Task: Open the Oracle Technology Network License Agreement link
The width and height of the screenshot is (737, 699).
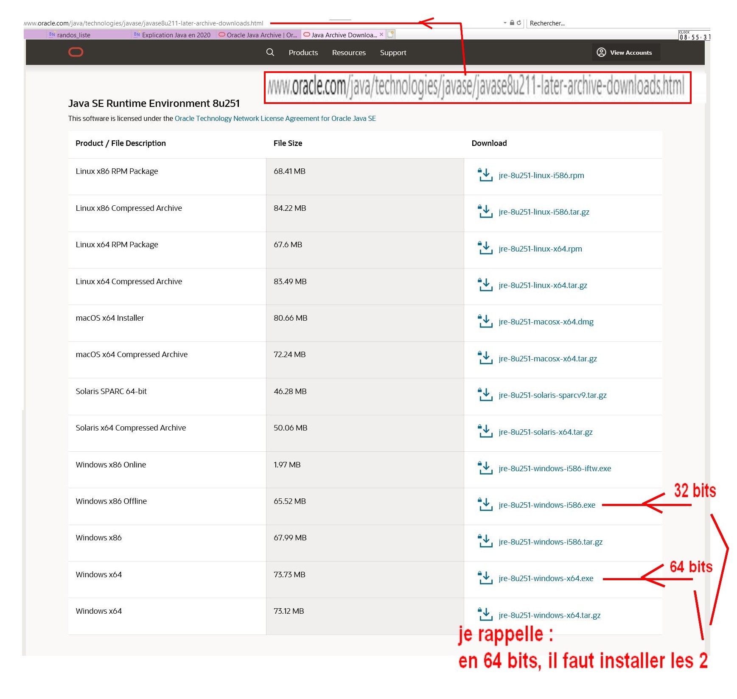Action: (x=275, y=118)
